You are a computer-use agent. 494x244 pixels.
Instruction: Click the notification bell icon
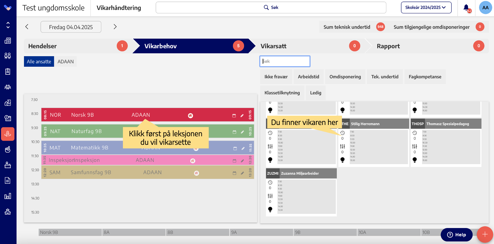click(x=466, y=7)
